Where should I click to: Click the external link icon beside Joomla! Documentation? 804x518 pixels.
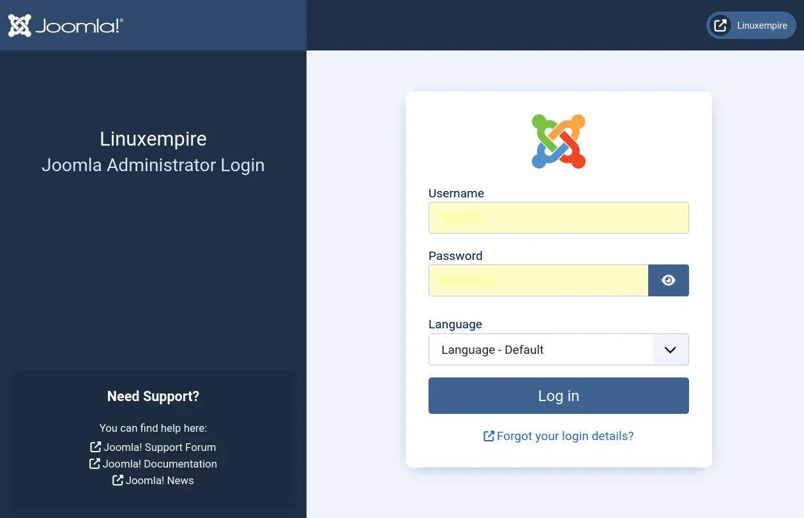[95, 463]
